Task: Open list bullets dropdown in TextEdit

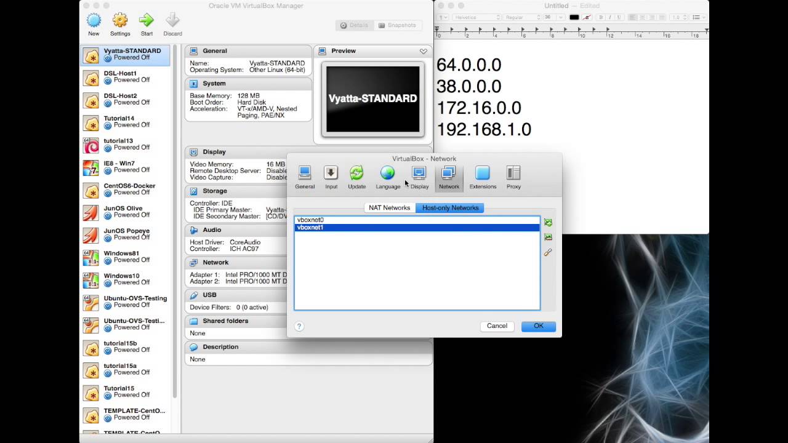Action: (698, 17)
